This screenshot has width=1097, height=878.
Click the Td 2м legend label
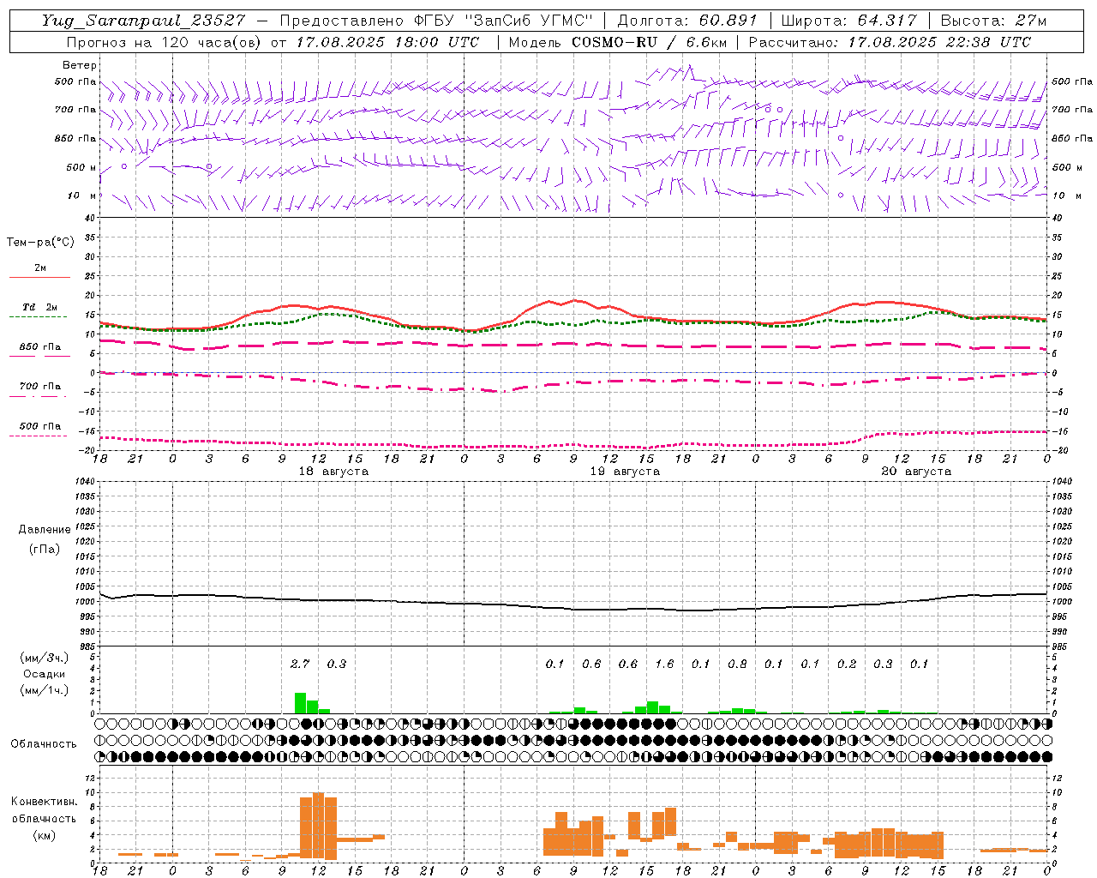pos(40,307)
